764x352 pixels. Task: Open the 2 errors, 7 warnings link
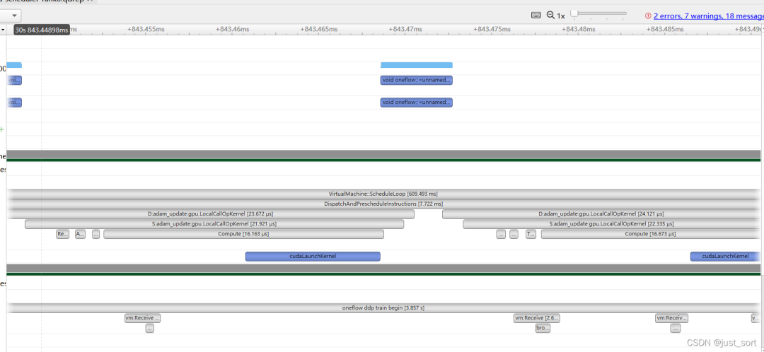(x=708, y=16)
